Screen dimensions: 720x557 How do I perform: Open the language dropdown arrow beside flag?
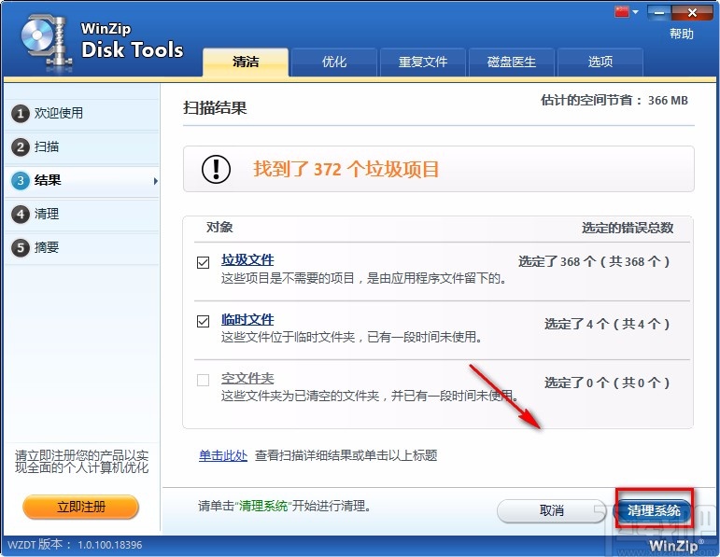pyautogui.click(x=636, y=12)
